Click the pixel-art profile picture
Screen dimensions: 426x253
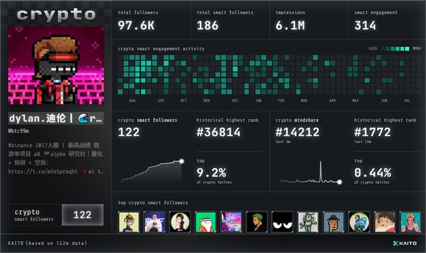point(56,65)
